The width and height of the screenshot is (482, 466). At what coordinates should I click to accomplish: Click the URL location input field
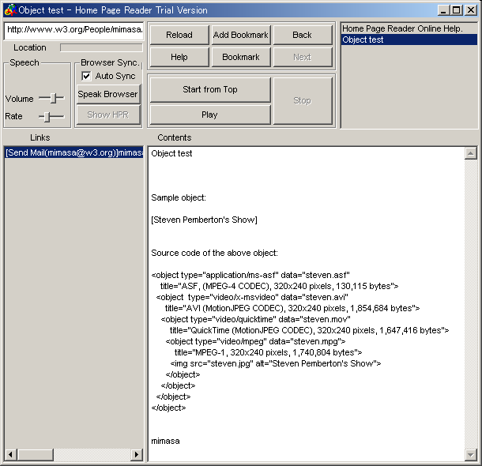pos(73,30)
